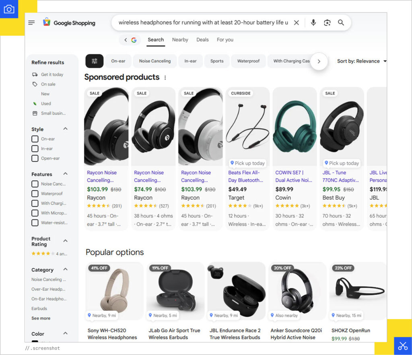The image size is (412, 355).
Task: Open the all-filters sliders icon
Action: 94,61
